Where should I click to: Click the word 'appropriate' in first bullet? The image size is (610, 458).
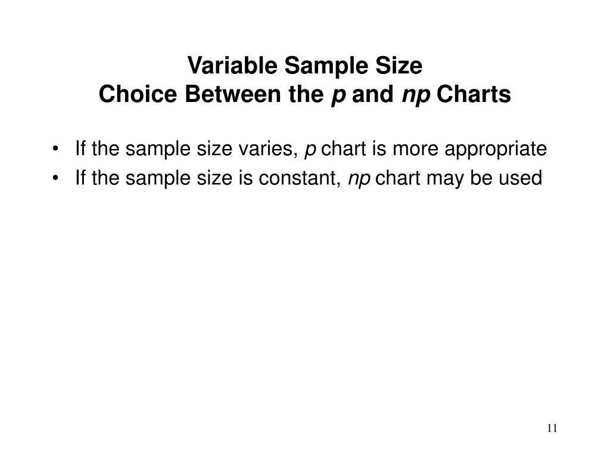(496, 150)
